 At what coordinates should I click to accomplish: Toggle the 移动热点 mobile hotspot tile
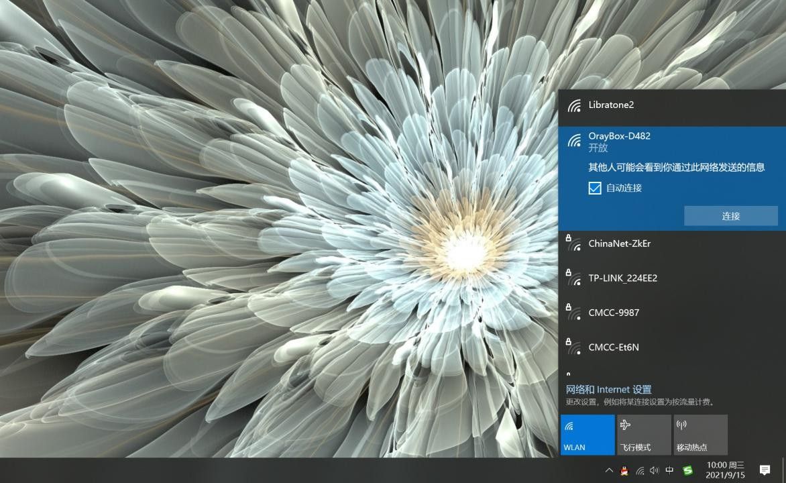tap(700, 435)
